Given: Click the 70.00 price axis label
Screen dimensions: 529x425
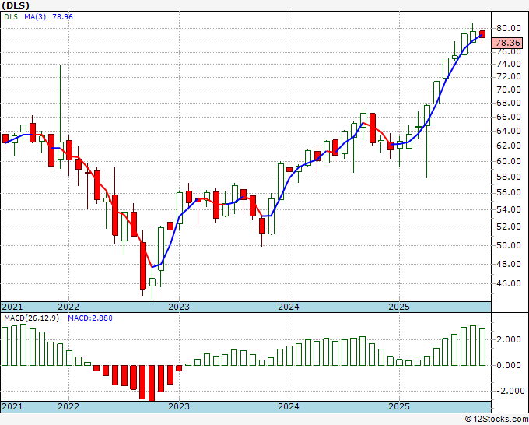Looking at the screenshot, I should (509, 90).
